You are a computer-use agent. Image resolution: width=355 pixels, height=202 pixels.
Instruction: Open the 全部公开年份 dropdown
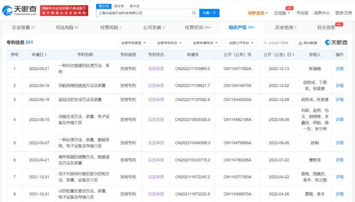(241, 43)
